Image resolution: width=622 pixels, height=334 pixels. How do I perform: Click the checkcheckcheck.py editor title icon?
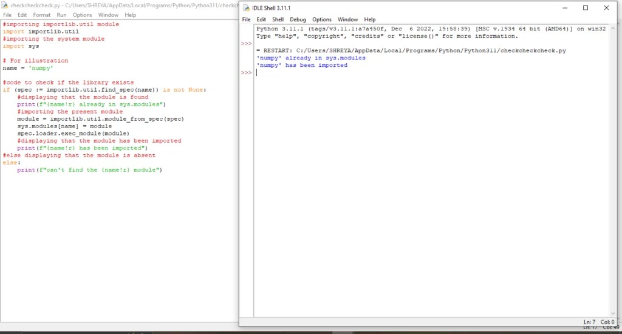[x=5, y=5]
